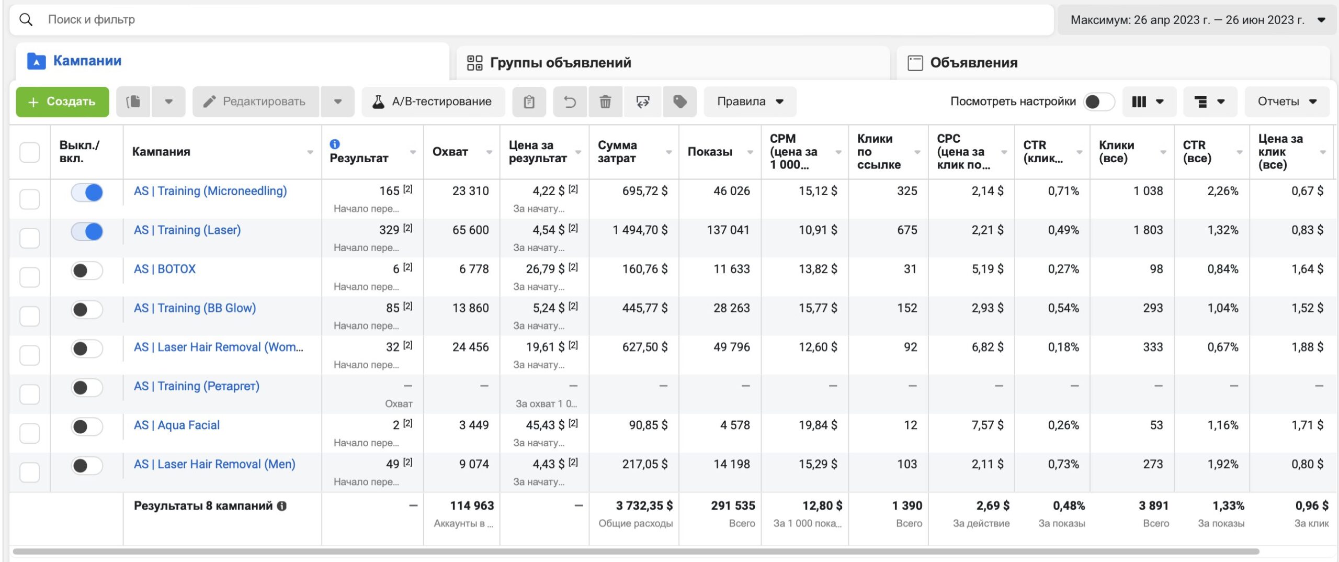Viewport: 1339px width, 562px height.
Task: Toggle the Посмотреть настройки switch
Action: coord(1099,102)
